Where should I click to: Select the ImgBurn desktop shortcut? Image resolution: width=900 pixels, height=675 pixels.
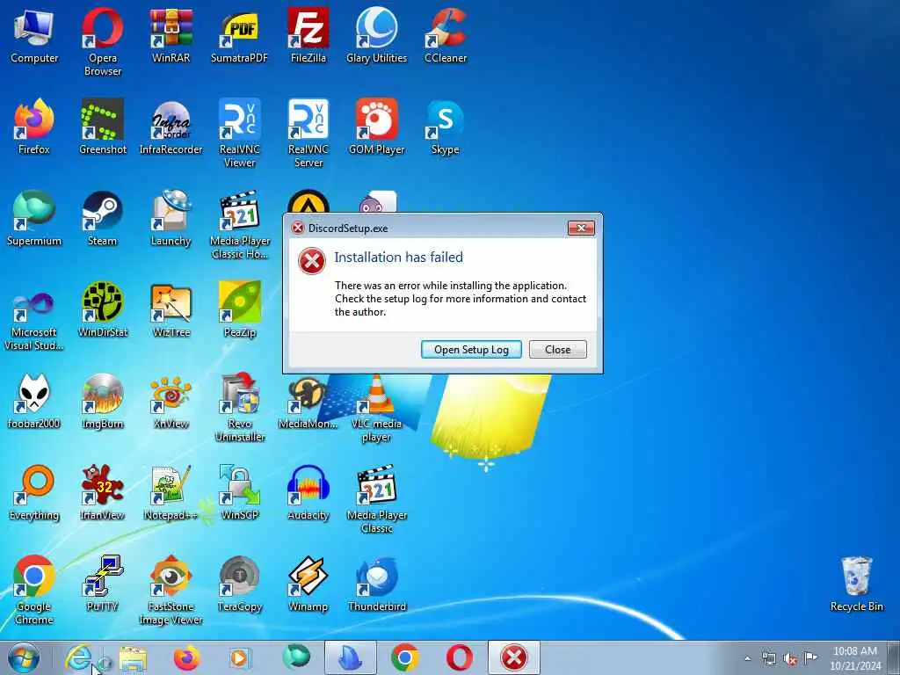(102, 401)
